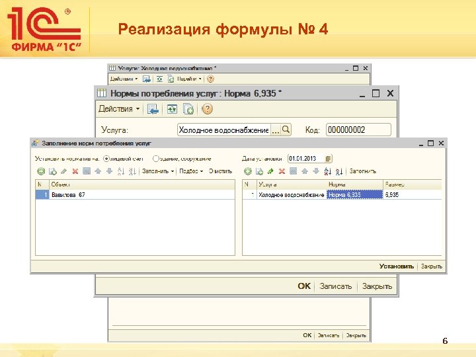
Task: Click the reread icon in Услуги window toolbar
Action: coord(160,79)
